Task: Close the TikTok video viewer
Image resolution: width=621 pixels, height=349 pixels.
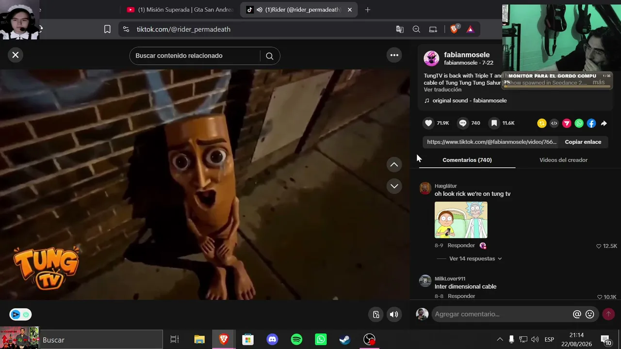Action: pyautogui.click(x=16, y=55)
